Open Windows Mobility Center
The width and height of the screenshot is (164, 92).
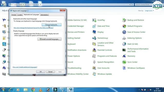click(78, 74)
